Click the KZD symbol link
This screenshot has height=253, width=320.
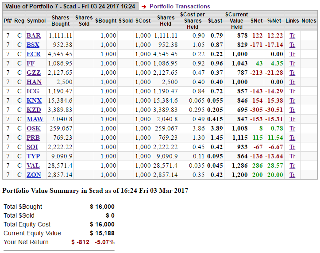pos(34,110)
